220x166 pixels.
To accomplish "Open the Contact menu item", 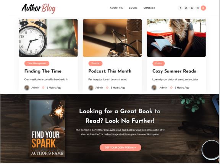I will [149, 8].
